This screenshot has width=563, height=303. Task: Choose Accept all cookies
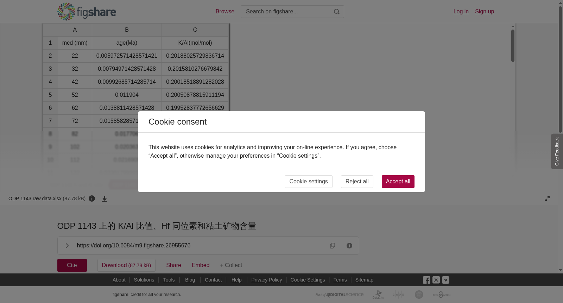pyautogui.click(x=398, y=182)
